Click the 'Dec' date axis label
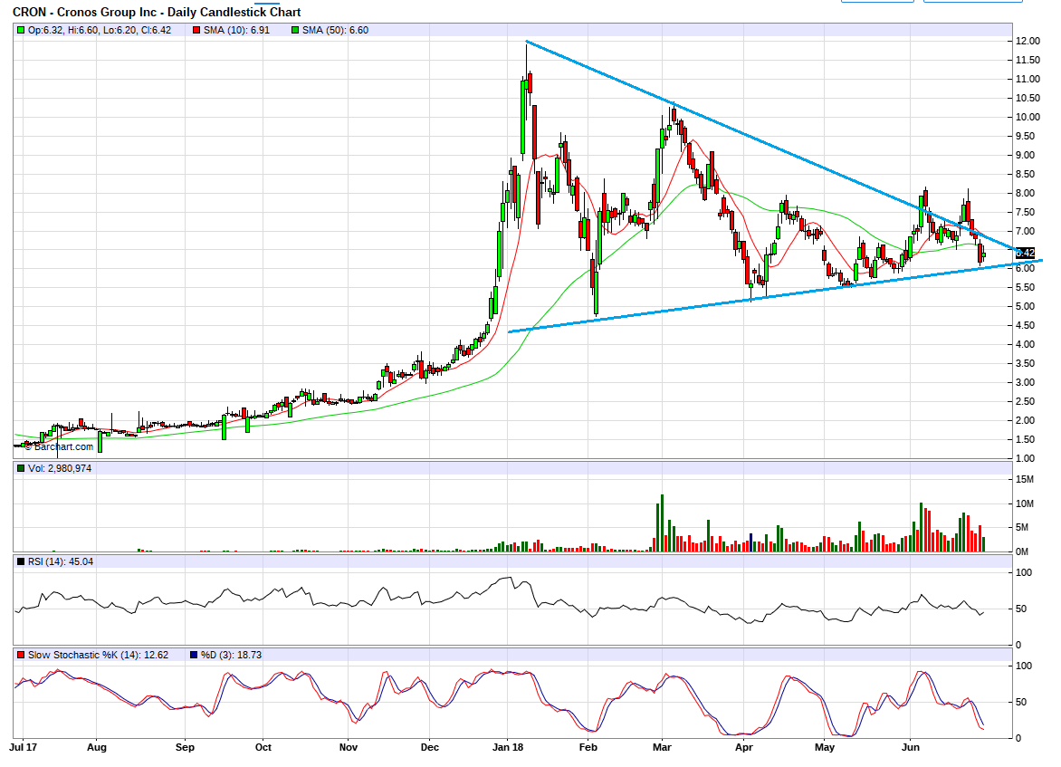The image size is (1061, 767). [430, 747]
